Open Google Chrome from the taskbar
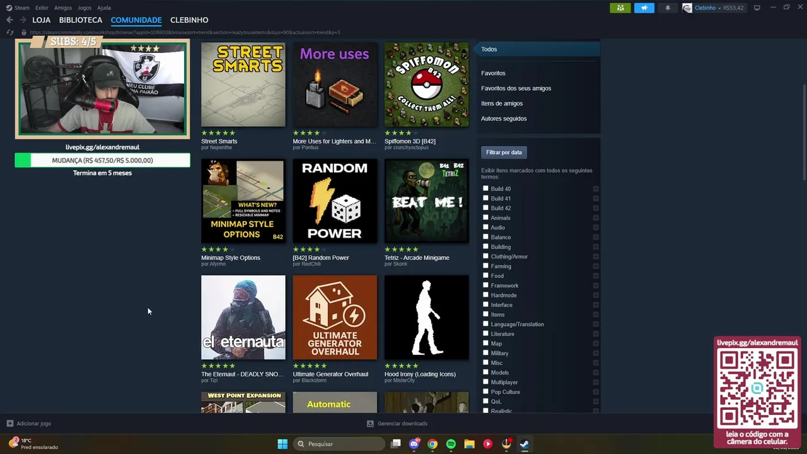807x454 pixels. [433, 444]
